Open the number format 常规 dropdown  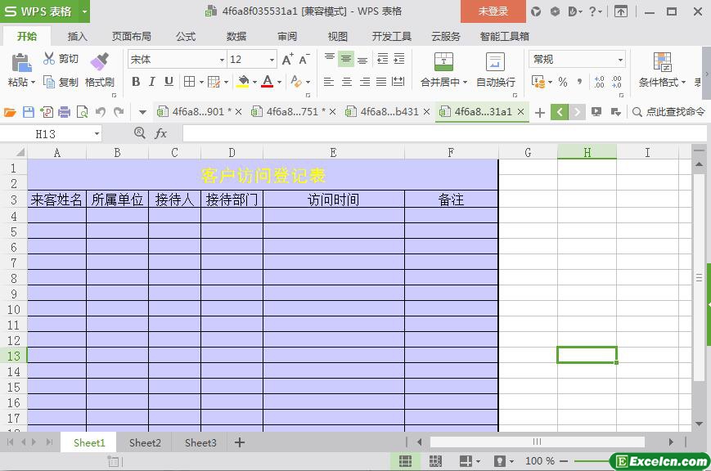point(620,60)
